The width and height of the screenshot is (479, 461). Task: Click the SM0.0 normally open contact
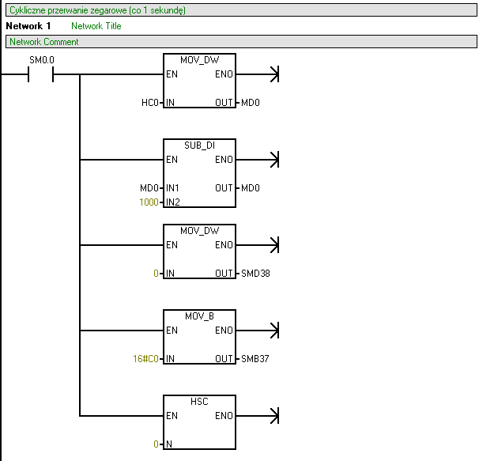point(41,75)
